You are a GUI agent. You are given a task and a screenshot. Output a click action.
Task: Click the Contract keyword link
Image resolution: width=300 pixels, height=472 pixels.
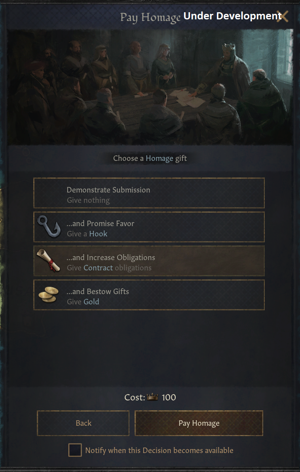tap(98, 268)
